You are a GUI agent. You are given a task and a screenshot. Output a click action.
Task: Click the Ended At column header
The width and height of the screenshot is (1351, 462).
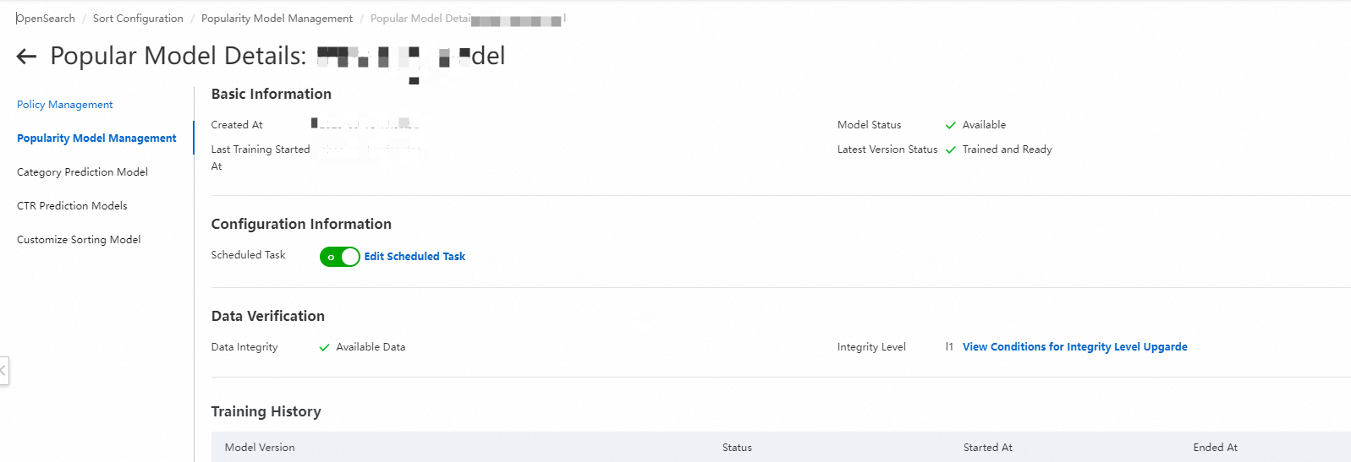point(1215,448)
